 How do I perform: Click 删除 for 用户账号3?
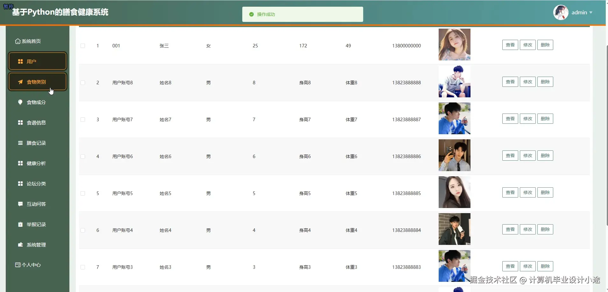tap(545, 266)
